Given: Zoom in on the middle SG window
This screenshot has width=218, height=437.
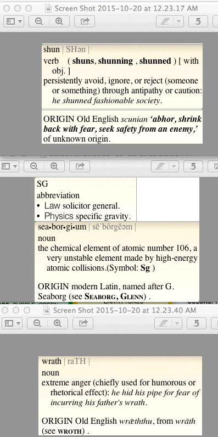Looking at the screenshot, I should (54, 166).
